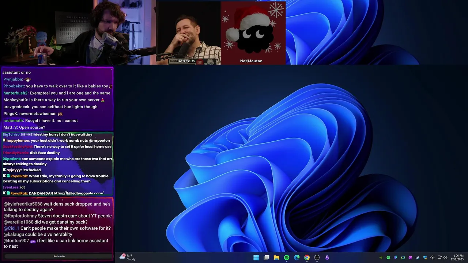This screenshot has height=263, width=468.
Task: Open OBS Studio from the taskbar
Action: coord(317,258)
